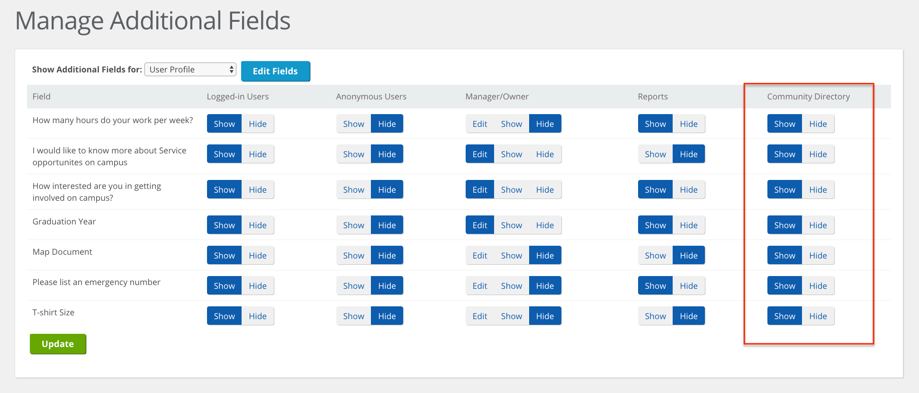Show emergency number for Anonymous Users

coord(354,286)
